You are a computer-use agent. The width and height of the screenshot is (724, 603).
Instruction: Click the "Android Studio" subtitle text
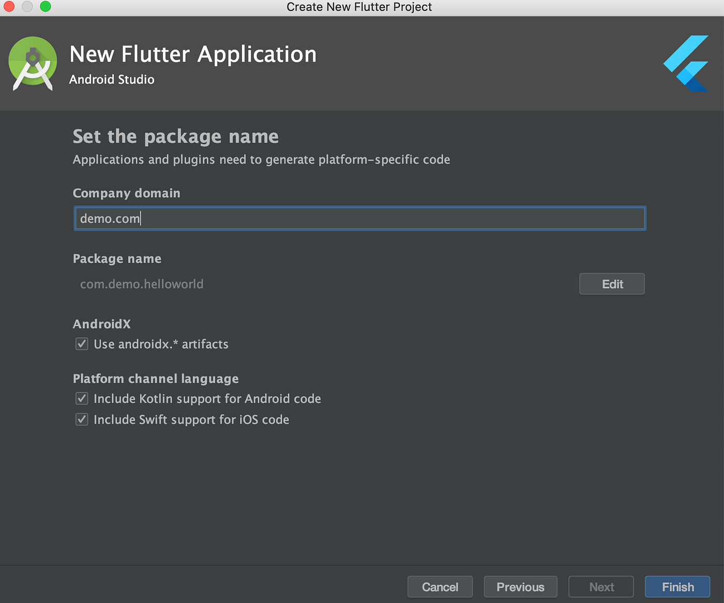[112, 79]
